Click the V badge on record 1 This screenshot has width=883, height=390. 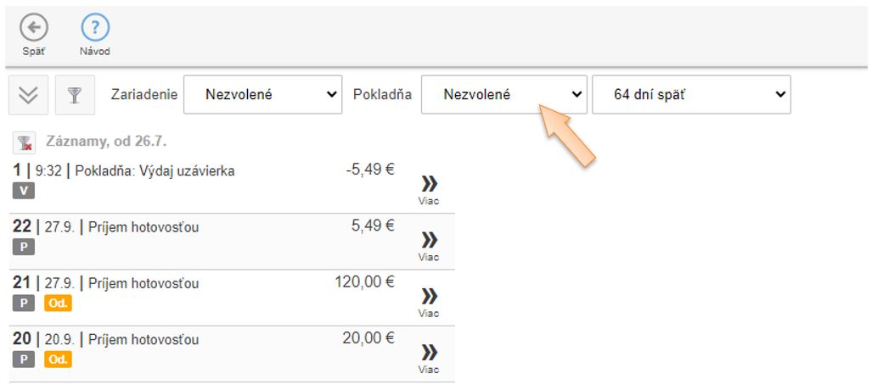point(24,191)
